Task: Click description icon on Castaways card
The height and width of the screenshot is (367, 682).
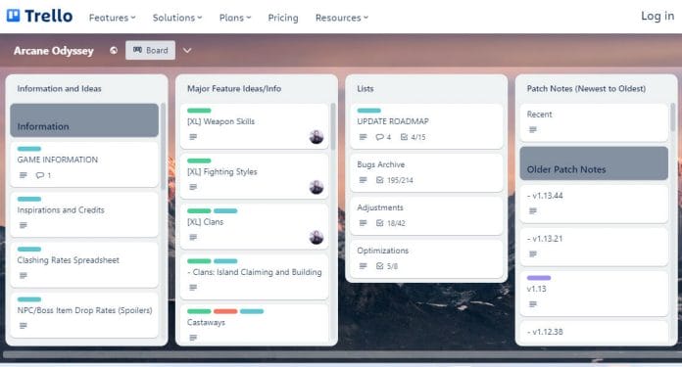Action: tap(193, 338)
